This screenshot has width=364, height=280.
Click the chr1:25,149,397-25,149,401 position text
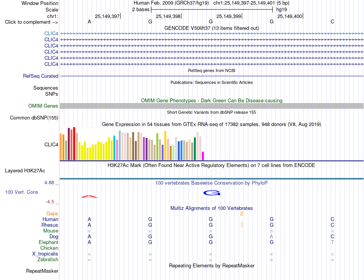click(244, 3)
